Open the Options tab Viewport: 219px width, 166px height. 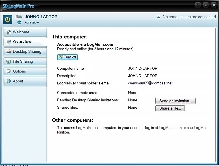(x=25, y=71)
